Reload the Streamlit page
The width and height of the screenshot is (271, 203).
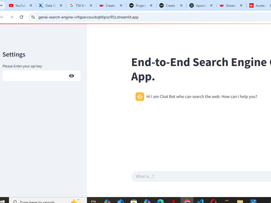point(21,17)
